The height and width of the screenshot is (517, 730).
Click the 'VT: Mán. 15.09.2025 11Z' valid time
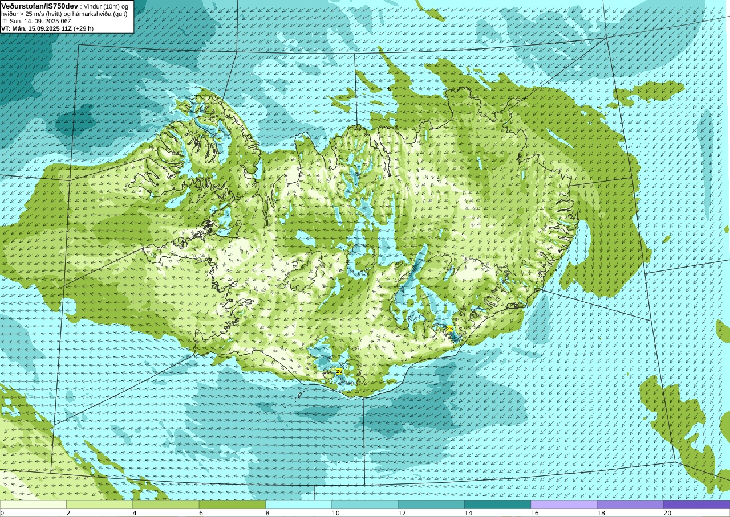click(36, 28)
